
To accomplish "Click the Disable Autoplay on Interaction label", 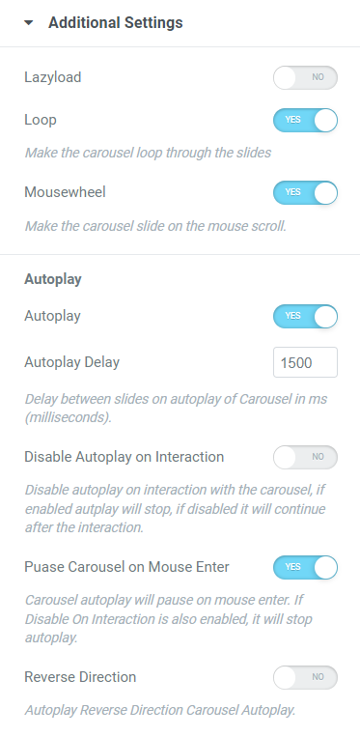I will point(124,457).
